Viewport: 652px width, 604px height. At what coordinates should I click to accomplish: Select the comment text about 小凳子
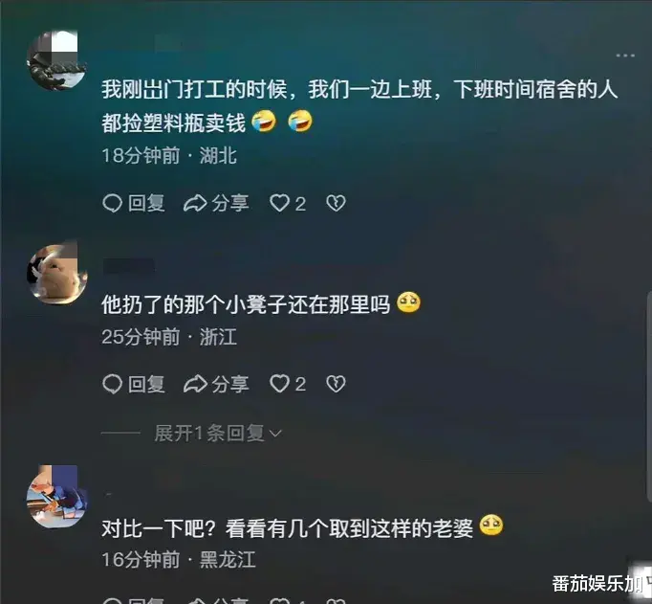pyautogui.click(x=246, y=304)
